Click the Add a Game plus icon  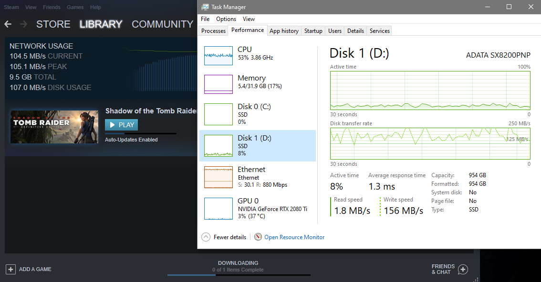pyautogui.click(x=11, y=269)
